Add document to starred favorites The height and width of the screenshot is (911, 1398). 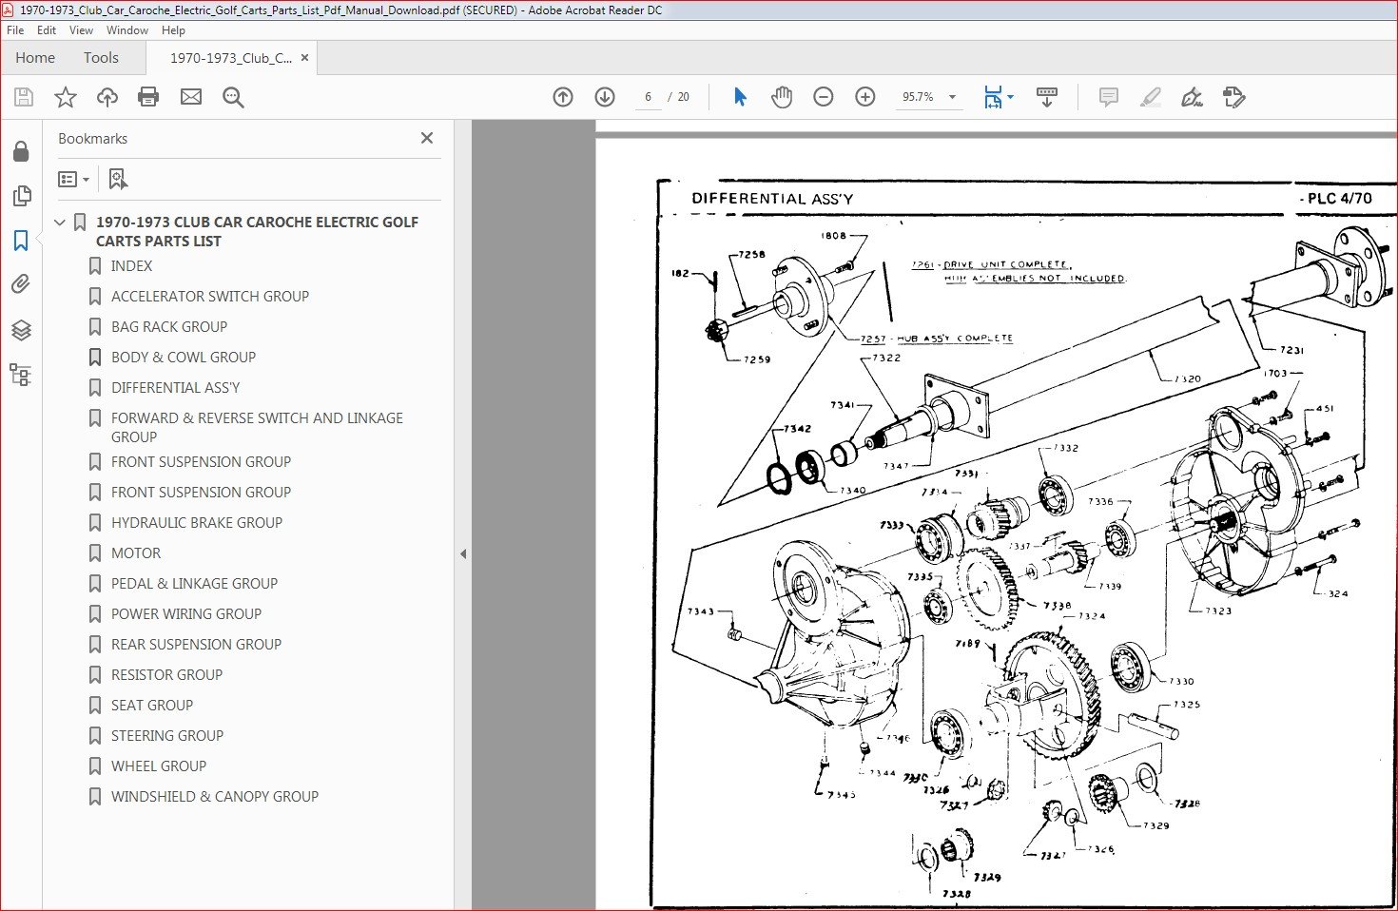[66, 97]
